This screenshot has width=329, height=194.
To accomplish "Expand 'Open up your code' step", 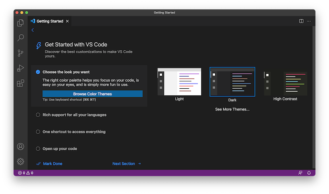I will click(x=60, y=149).
